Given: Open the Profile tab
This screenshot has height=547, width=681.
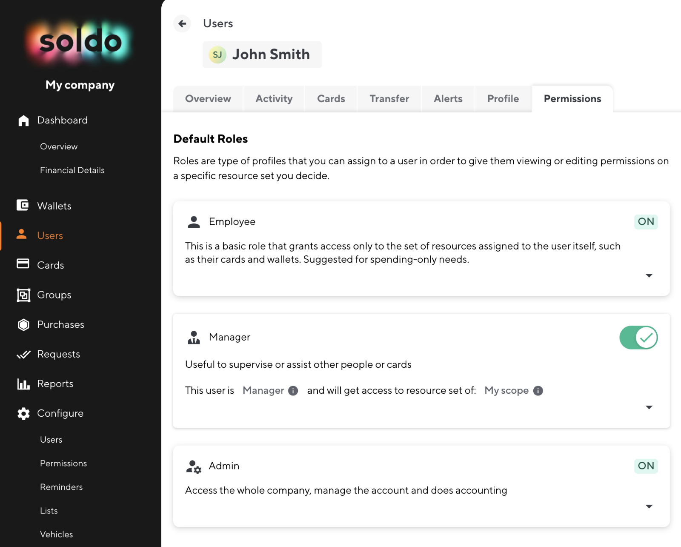Looking at the screenshot, I should click(x=503, y=99).
